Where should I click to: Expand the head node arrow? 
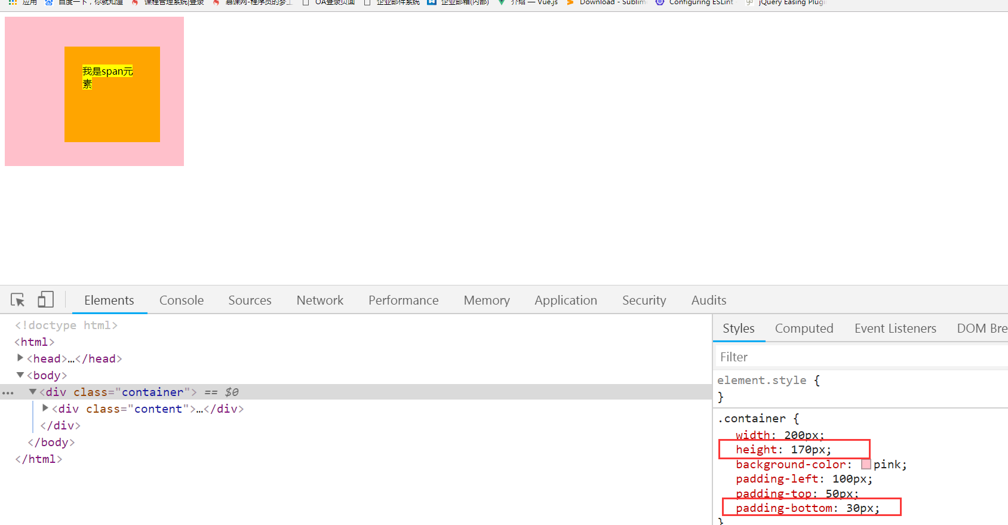coord(20,358)
